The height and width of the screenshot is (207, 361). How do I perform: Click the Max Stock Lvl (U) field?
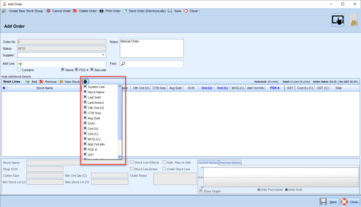[110, 182]
